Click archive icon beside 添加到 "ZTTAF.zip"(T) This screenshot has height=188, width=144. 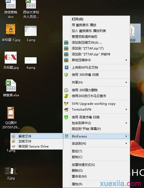click(66, 48)
